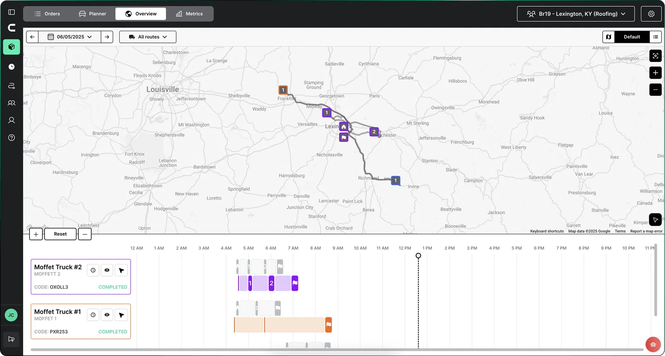Viewport: 665px width, 356px height.
Task: Click the current time marker on timeline
Action: [x=419, y=256]
